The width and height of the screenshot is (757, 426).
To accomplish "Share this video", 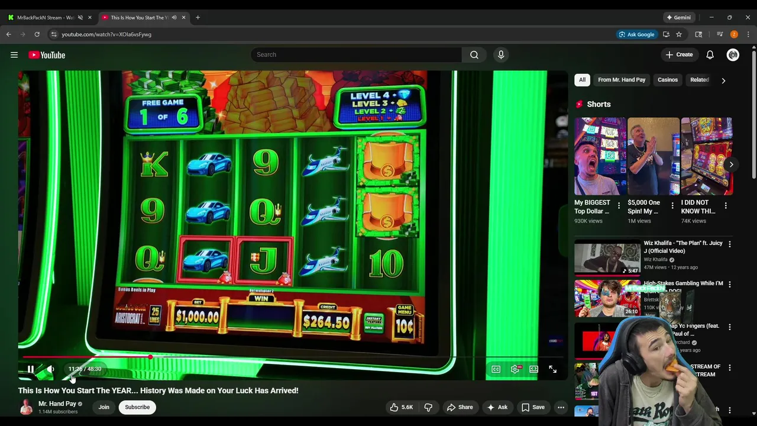I will coord(460,407).
